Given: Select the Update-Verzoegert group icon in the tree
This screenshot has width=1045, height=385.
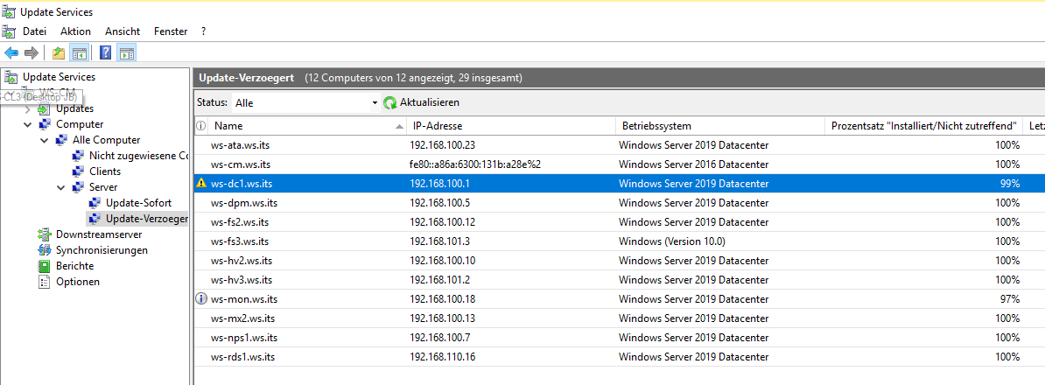Looking at the screenshot, I should point(94,219).
